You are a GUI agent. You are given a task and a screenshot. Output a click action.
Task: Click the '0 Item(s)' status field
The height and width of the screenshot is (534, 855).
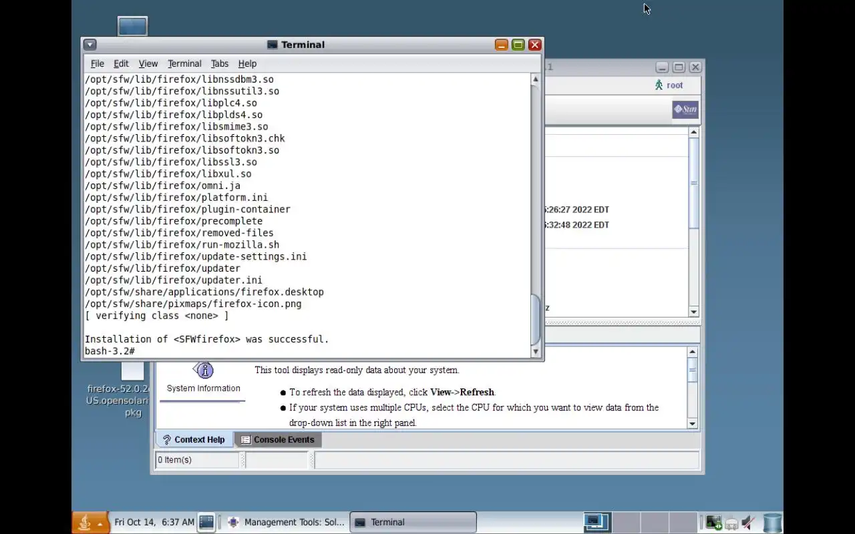(x=197, y=460)
